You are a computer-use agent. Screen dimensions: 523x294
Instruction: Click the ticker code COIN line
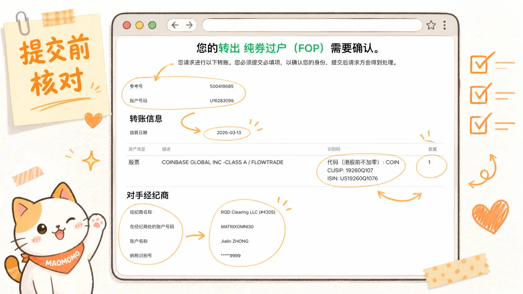(363, 162)
